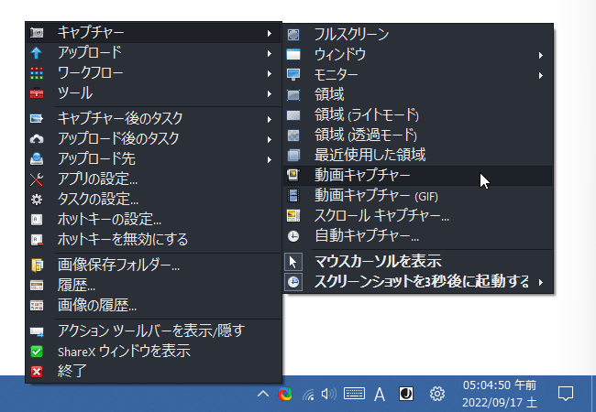Click the network wifi tray icon
The height and width of the screenshot is (412, 596).
pyautogui.click(x=308, y=395)
